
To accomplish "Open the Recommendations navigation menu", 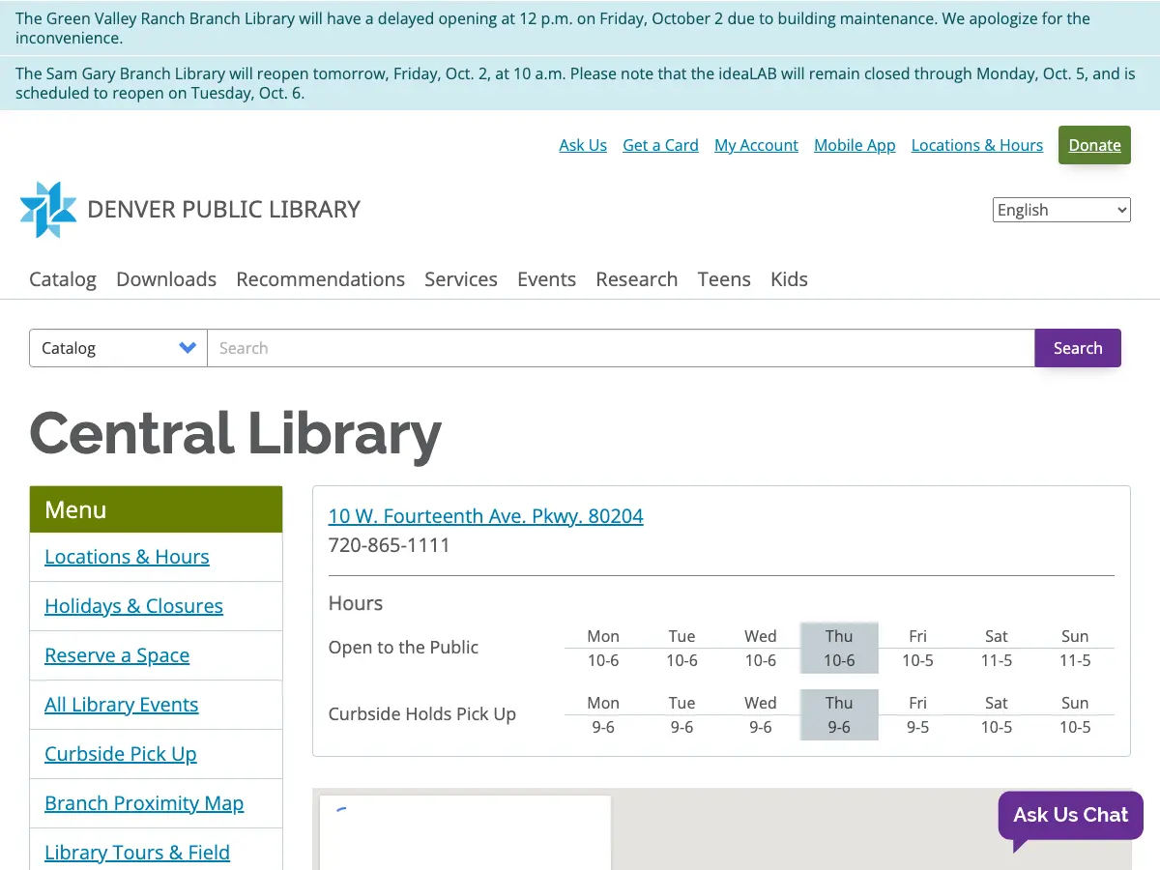I will tap(320, 279).
